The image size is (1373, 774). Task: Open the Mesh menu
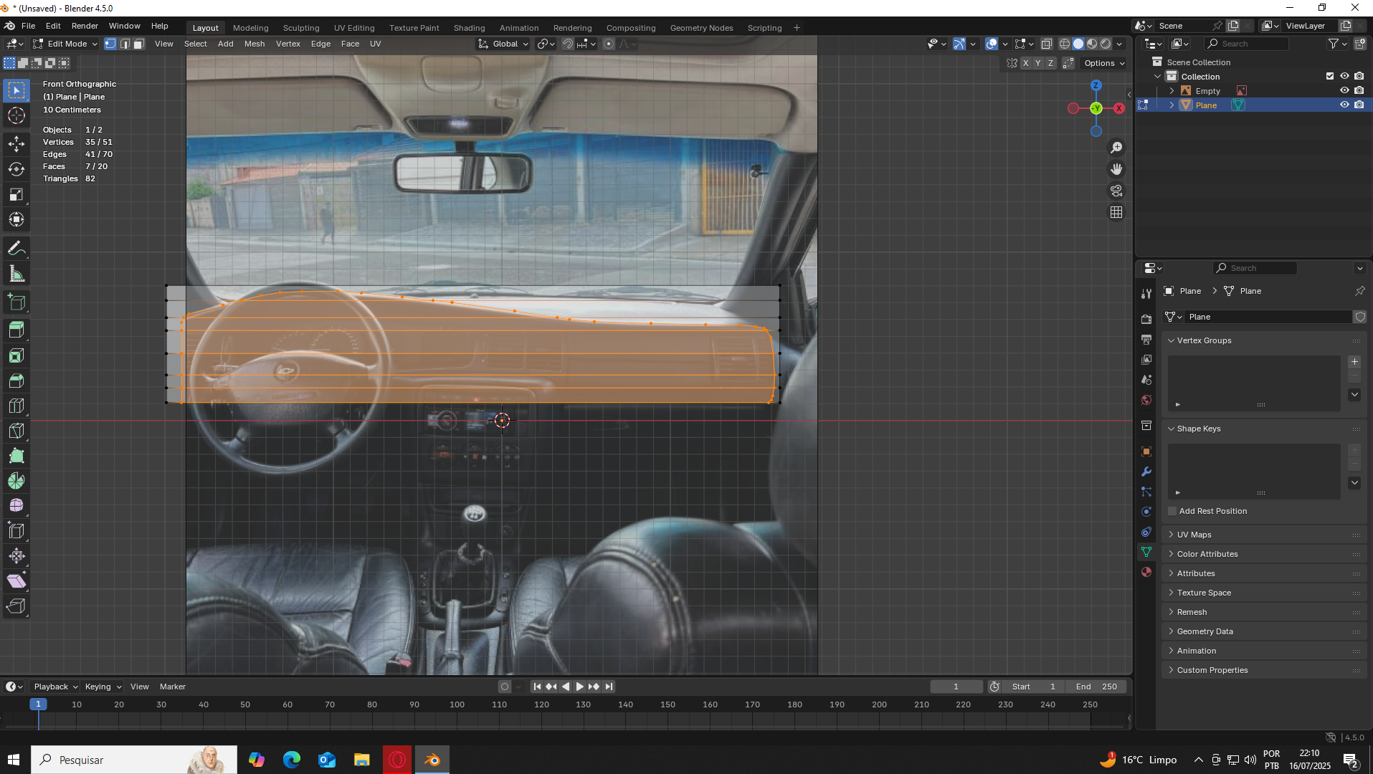(x=255, y=44)
